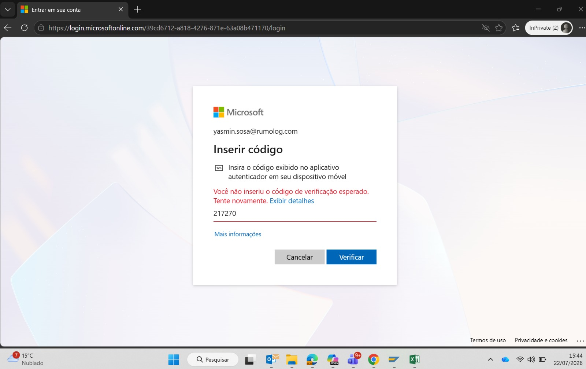
Task: Open the clock and calendar showing 15:44
Action: (568, 359)
